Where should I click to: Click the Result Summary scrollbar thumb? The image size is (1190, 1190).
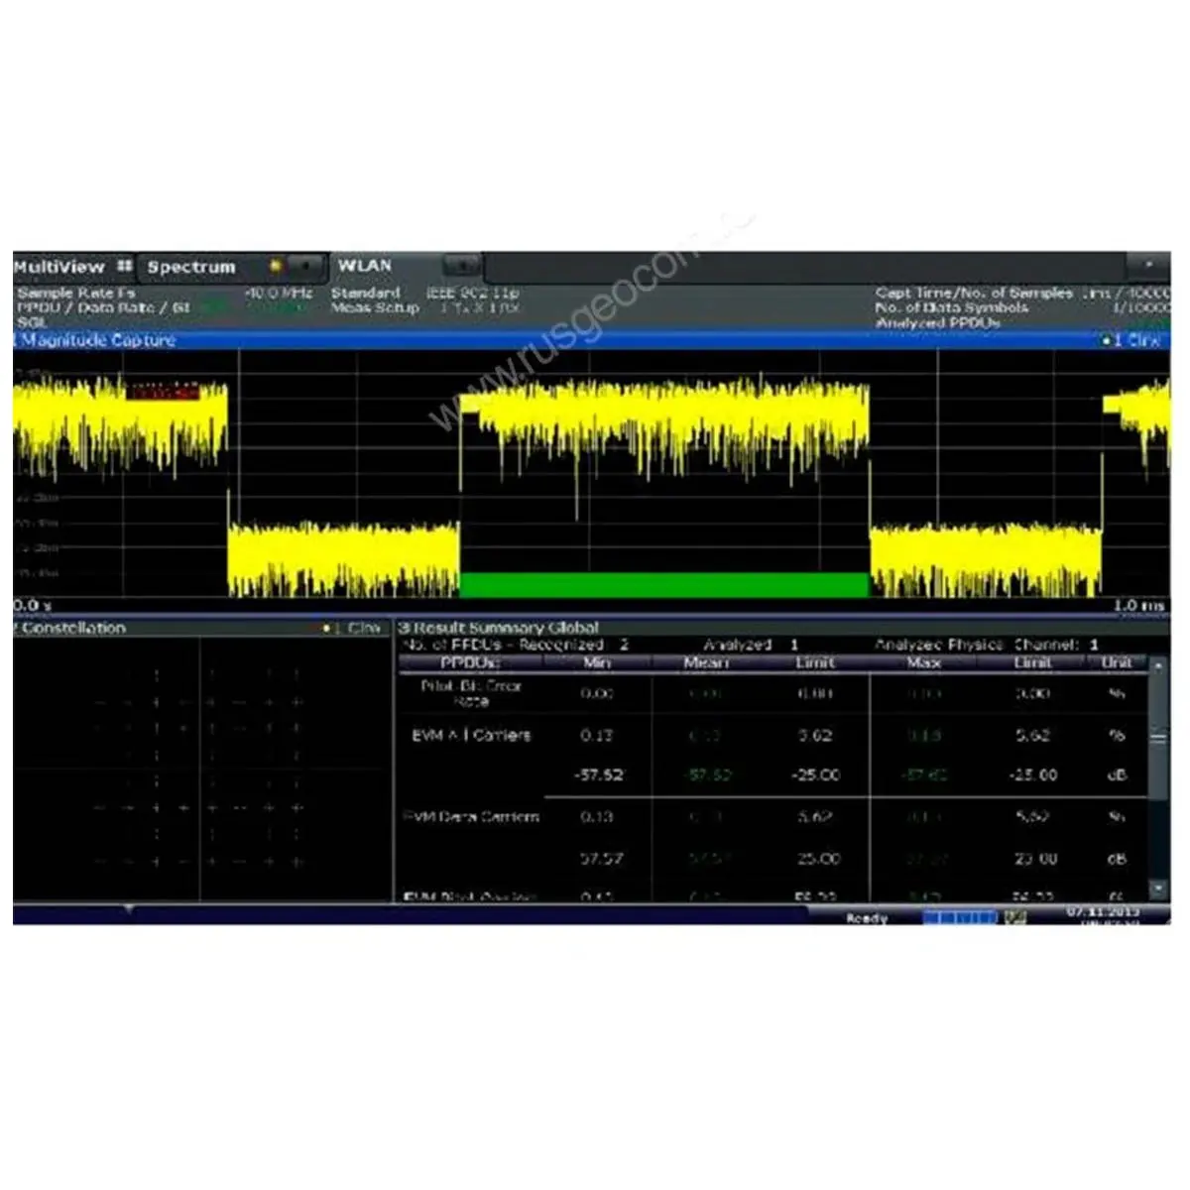tap(1157, 736)
